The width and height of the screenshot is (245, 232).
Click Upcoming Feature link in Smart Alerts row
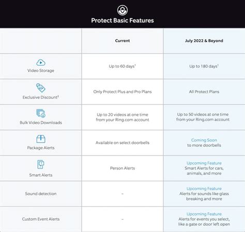tap(204, 163)
